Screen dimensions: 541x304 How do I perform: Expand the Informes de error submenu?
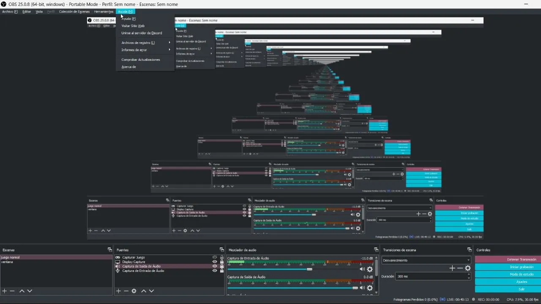tap(145, 50)
